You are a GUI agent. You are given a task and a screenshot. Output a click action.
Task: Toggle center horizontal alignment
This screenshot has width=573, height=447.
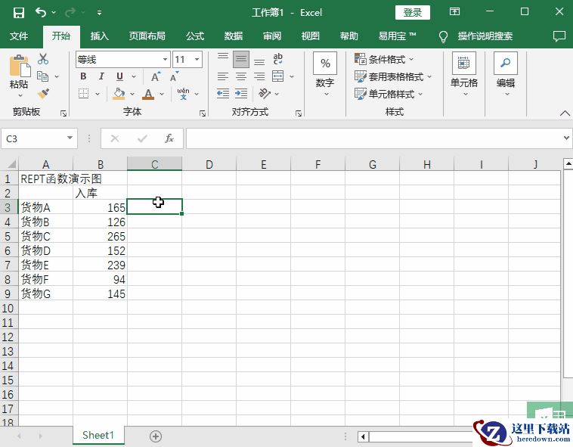pyautogui.click(x=241, y=76)
